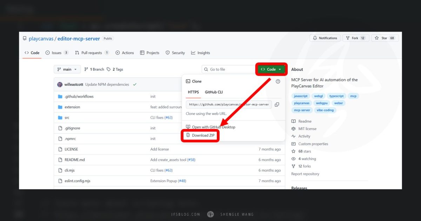This screenshot has width=421, height=221.
Task: Click the javascript topic tag
Action: click(x=301, y=96)
